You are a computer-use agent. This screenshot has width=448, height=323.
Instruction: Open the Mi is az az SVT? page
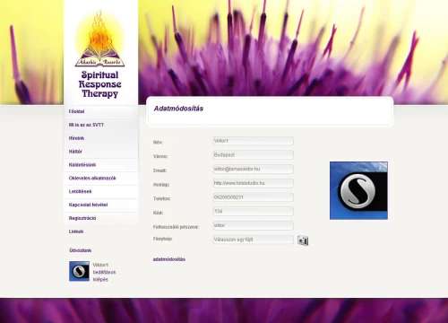pyautogui.click(x=86, y=125)
